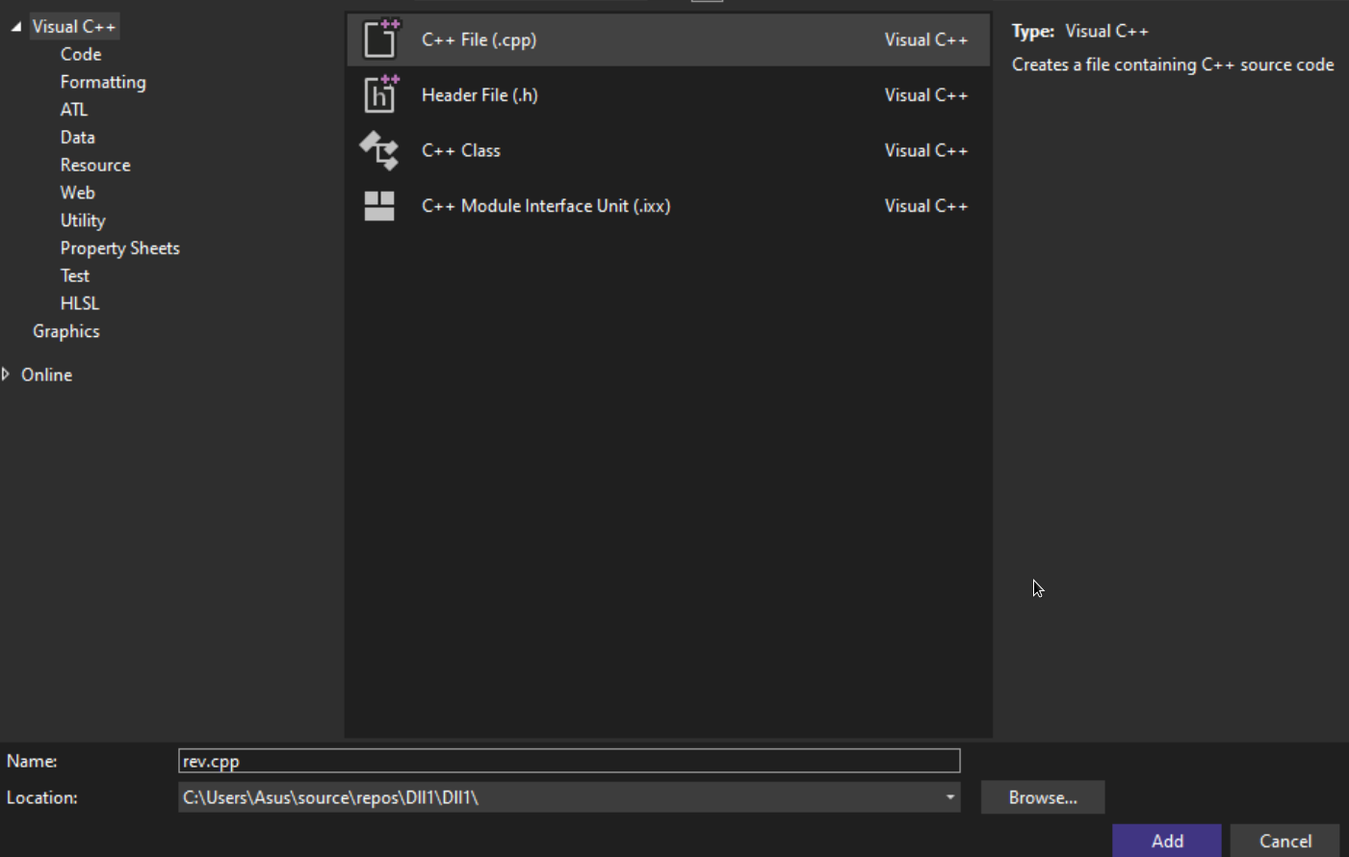
Task: Choose the Property Sheets category
Action: 120,248
